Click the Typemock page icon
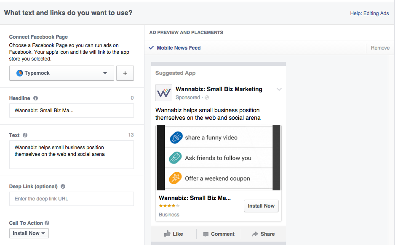The height and width of the screenshot is (245, 395). [20, 73]
